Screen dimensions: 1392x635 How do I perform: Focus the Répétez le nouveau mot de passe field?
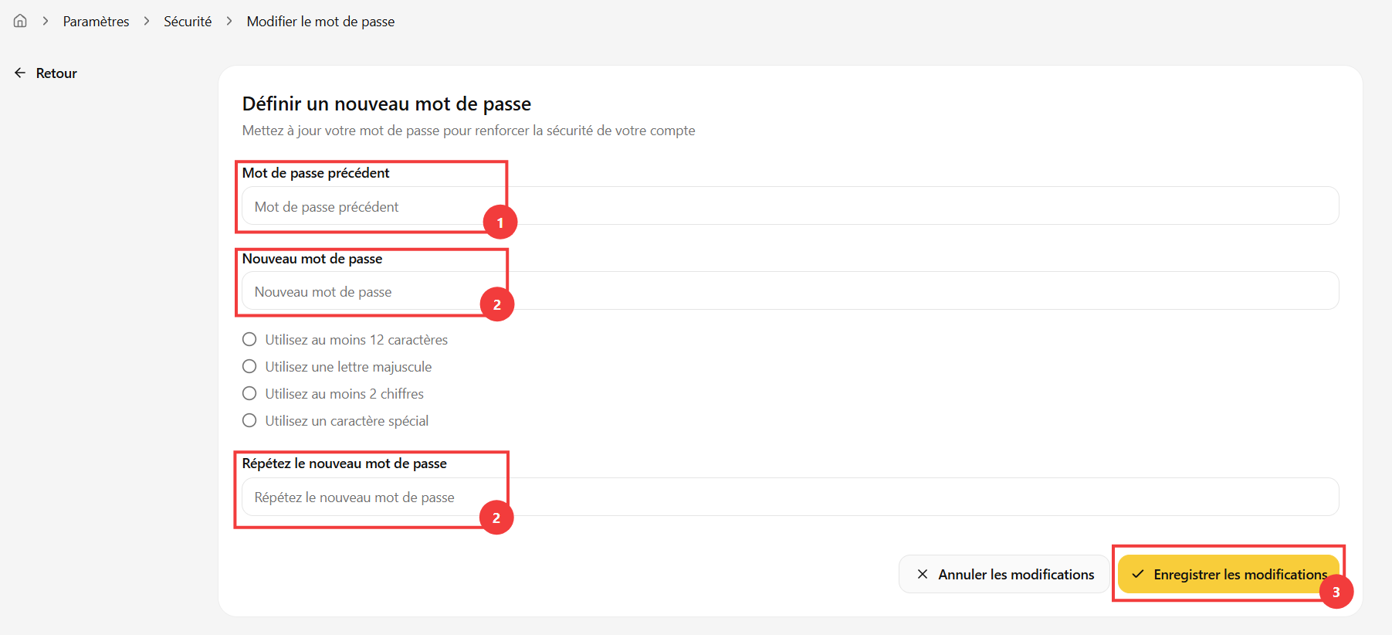tap(791, 497)
